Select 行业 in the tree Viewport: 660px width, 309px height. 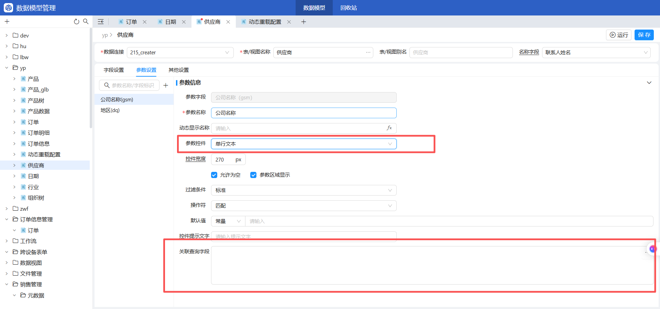(33, 187)
